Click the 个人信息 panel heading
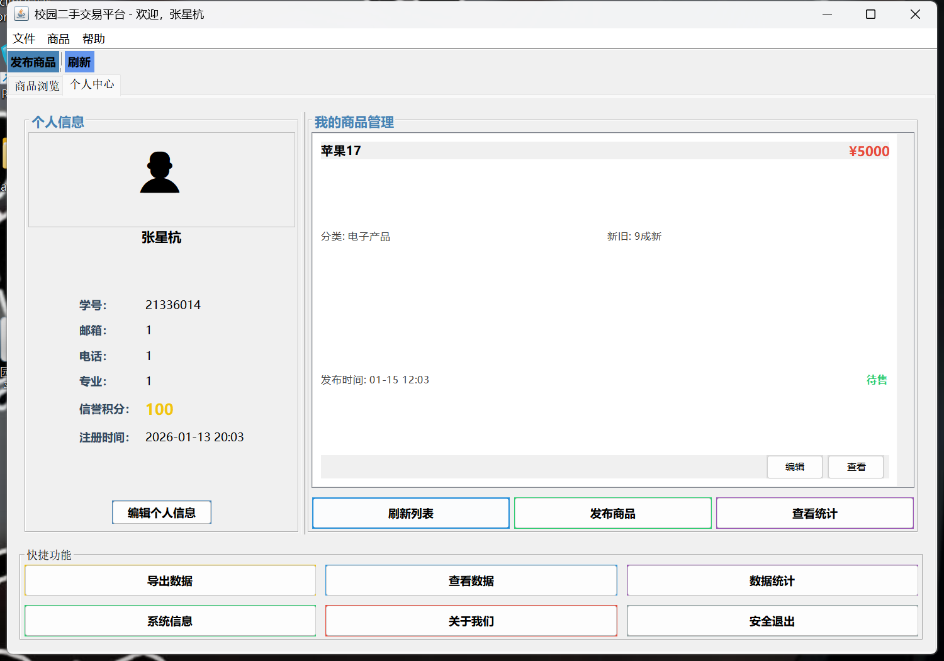 point(58,122)
